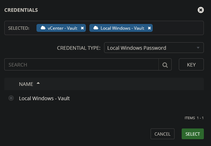Viewport: 211px width, 146px height.
Task: Click the cloud icon on Local Windows - Vault tag
Action: 96,28
